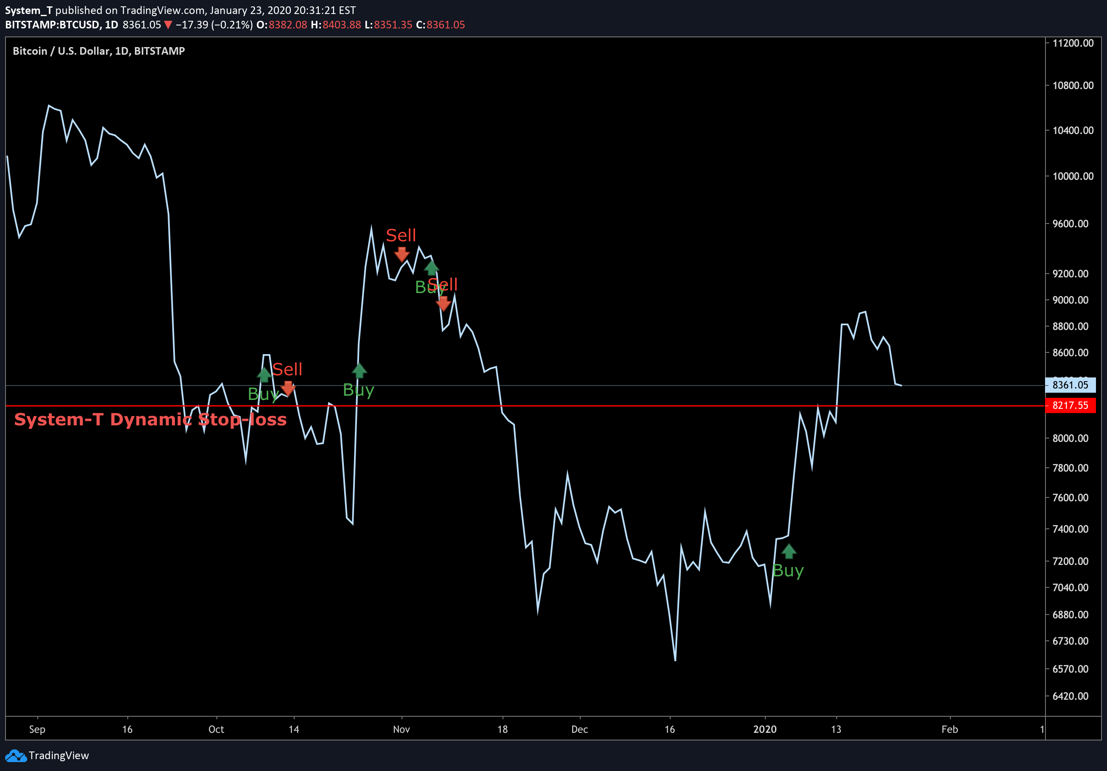Click the Sell label above the early November arrow

point(401,235)
